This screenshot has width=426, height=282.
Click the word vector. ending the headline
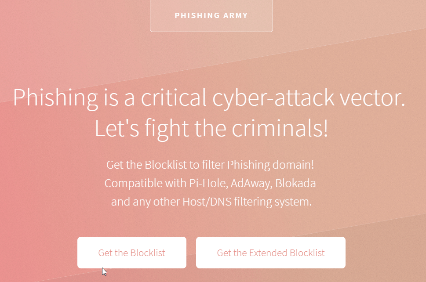373,98
